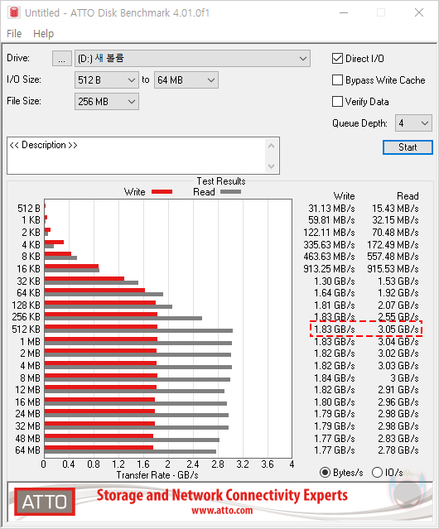Click into the Description text box
This screenshot has height=529, width=439.
coord(137,156)
